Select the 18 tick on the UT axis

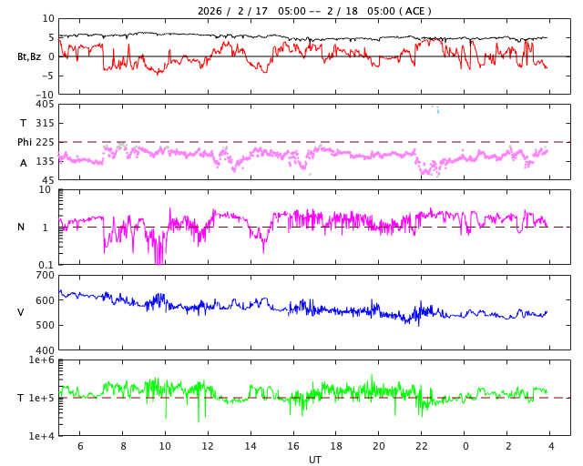coord(336,446)
